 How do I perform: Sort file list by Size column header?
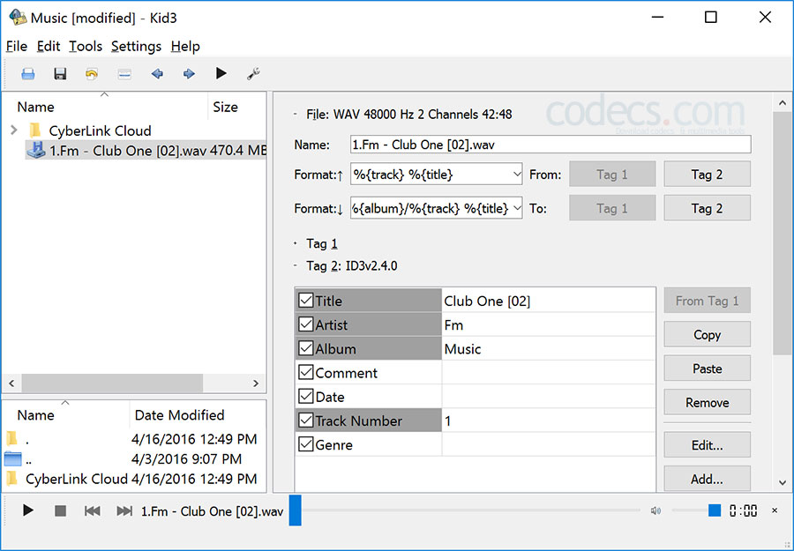tap(236, 107)
